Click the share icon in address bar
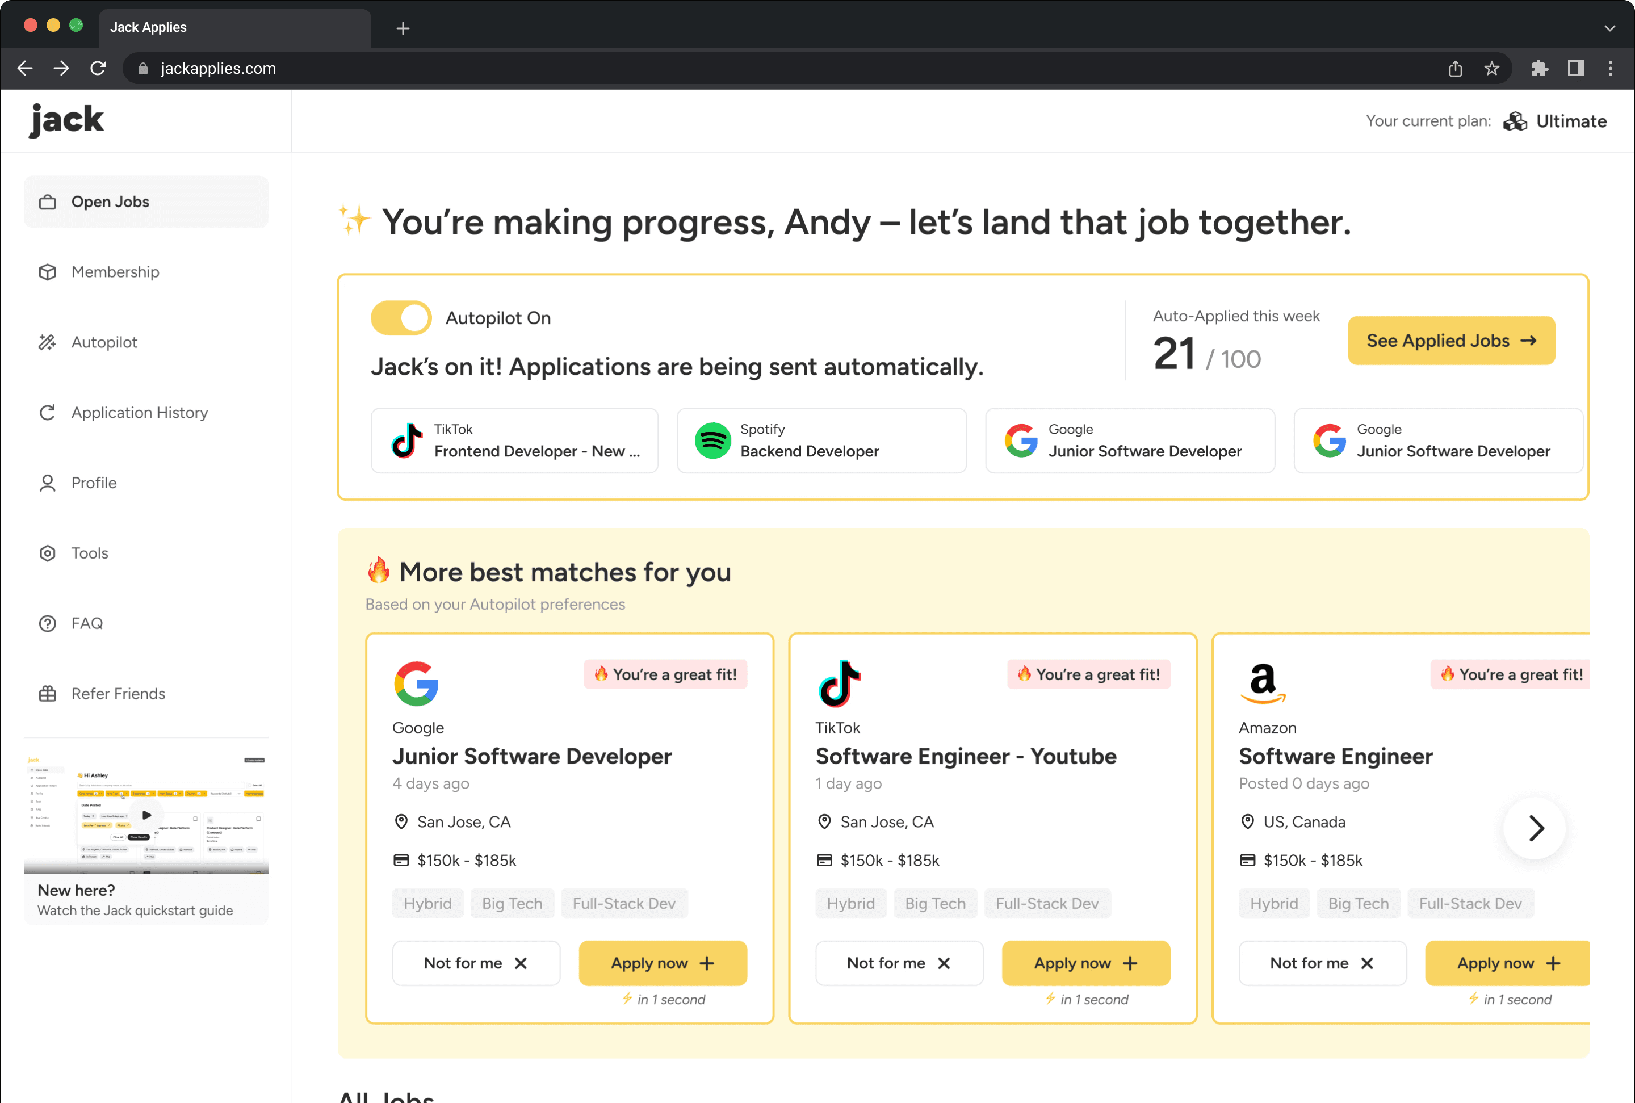The height and width of the screenshot is (1103, 1635). coord(1455,68)
